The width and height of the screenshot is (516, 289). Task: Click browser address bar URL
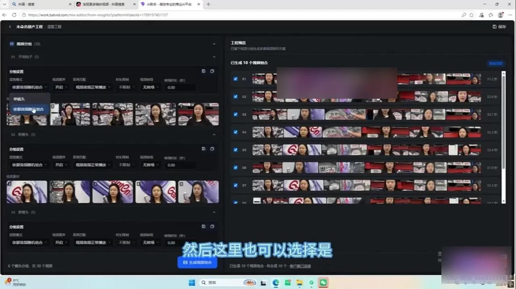click(x=98, y=15)
